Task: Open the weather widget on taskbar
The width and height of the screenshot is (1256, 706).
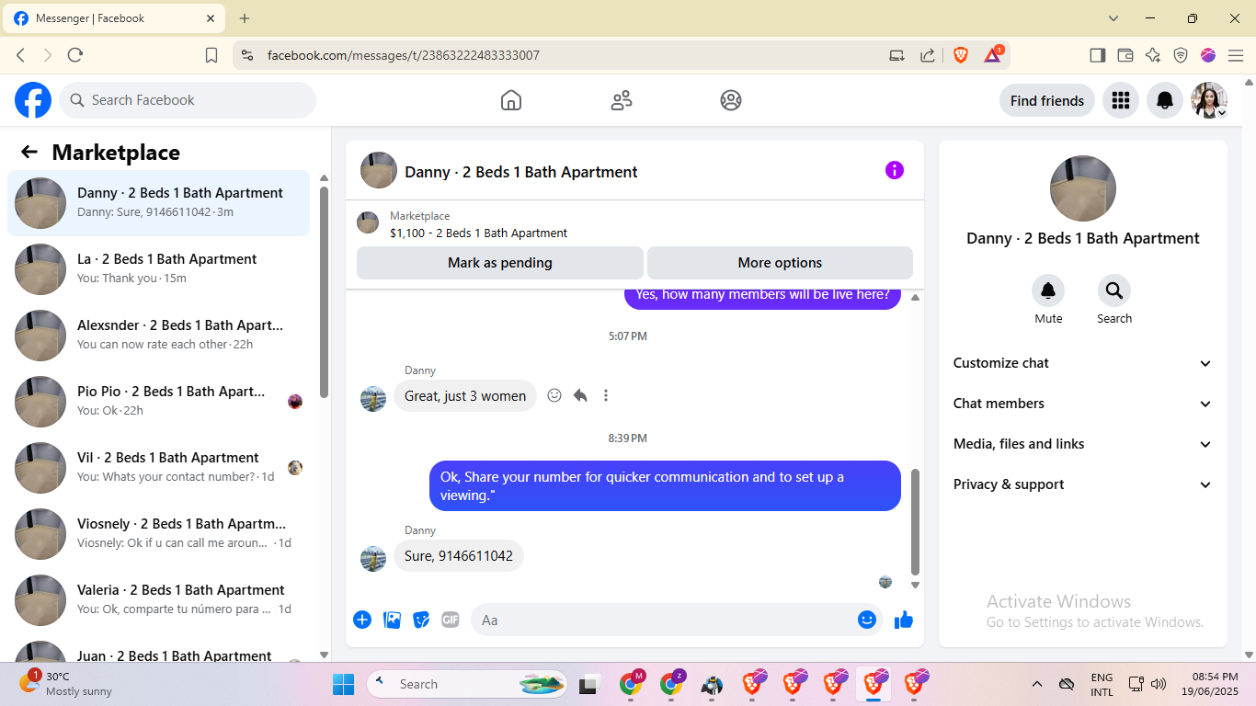Action: (66, 684)
